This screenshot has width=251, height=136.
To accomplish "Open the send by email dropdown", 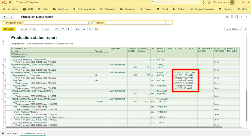I will pos(97,29).
